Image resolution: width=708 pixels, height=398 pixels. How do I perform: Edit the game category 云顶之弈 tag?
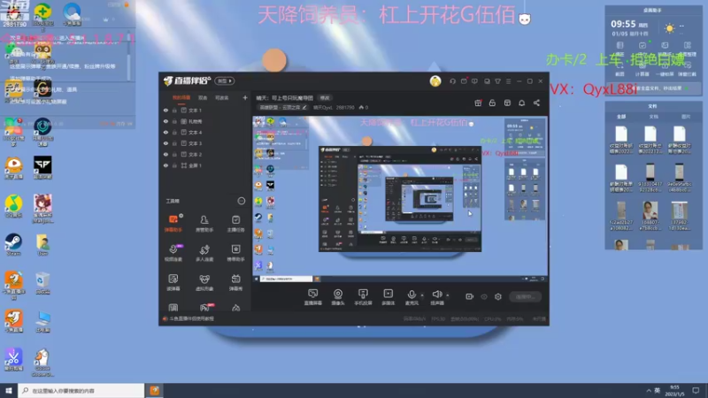pyautogui.click(x=282, y=107)
